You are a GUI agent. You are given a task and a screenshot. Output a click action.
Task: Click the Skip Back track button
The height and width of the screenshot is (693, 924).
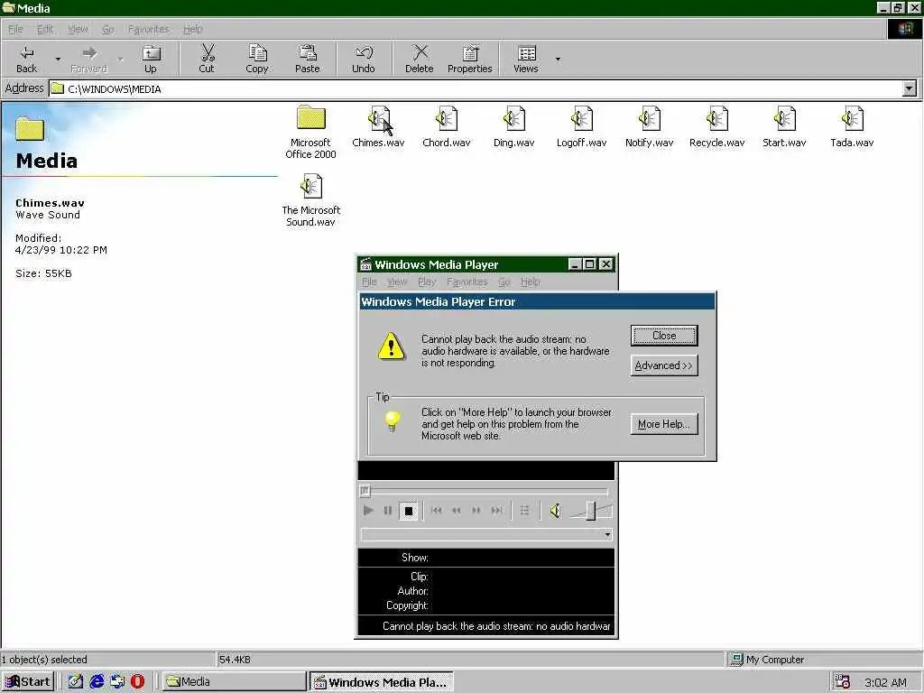pyautogui.click(x=436, y=511)
